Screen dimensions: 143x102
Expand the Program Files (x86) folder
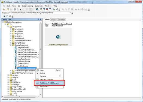(8, 89)
